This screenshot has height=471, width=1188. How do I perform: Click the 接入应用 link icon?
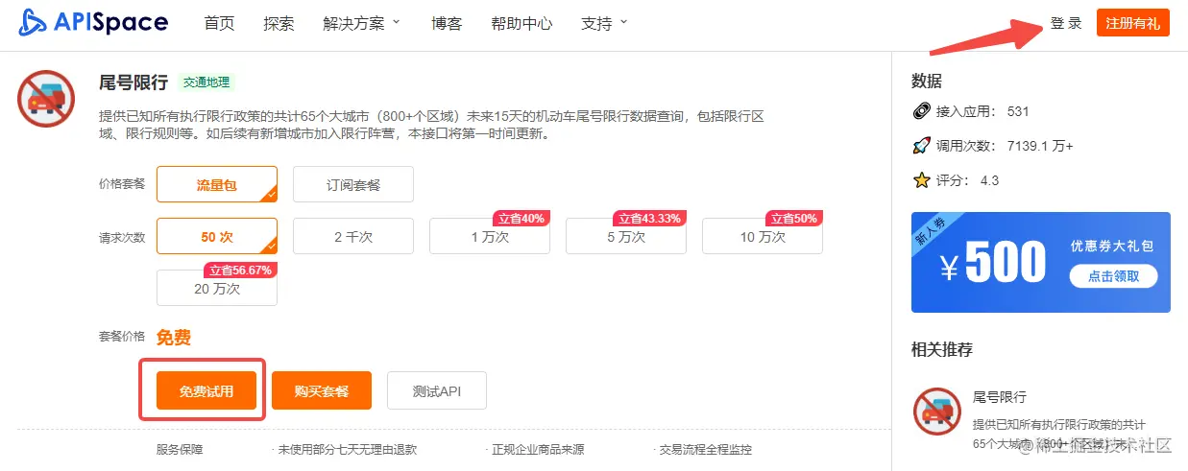pyautogui.click(x=922, y=111)
